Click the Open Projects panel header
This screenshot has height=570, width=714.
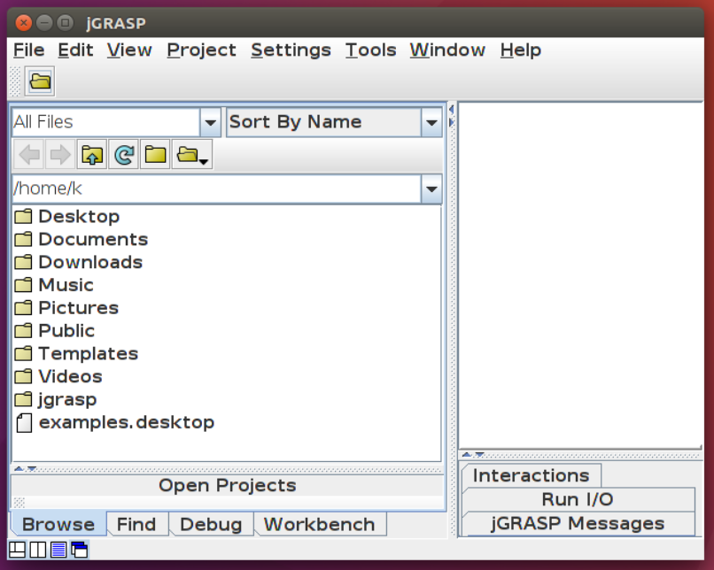tap(228, 485)
